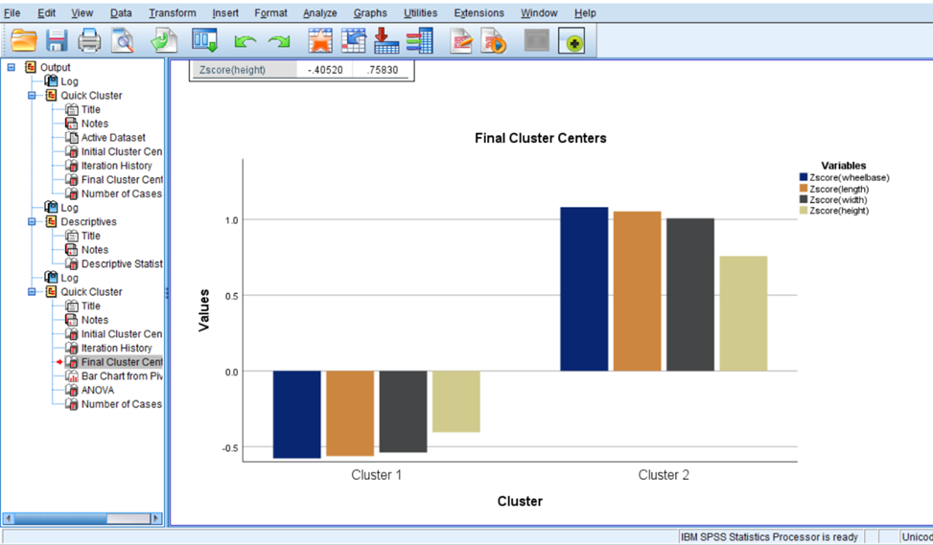Open the Graphs menu
This screenshot has height=545, width=933.
click(370, 12)
